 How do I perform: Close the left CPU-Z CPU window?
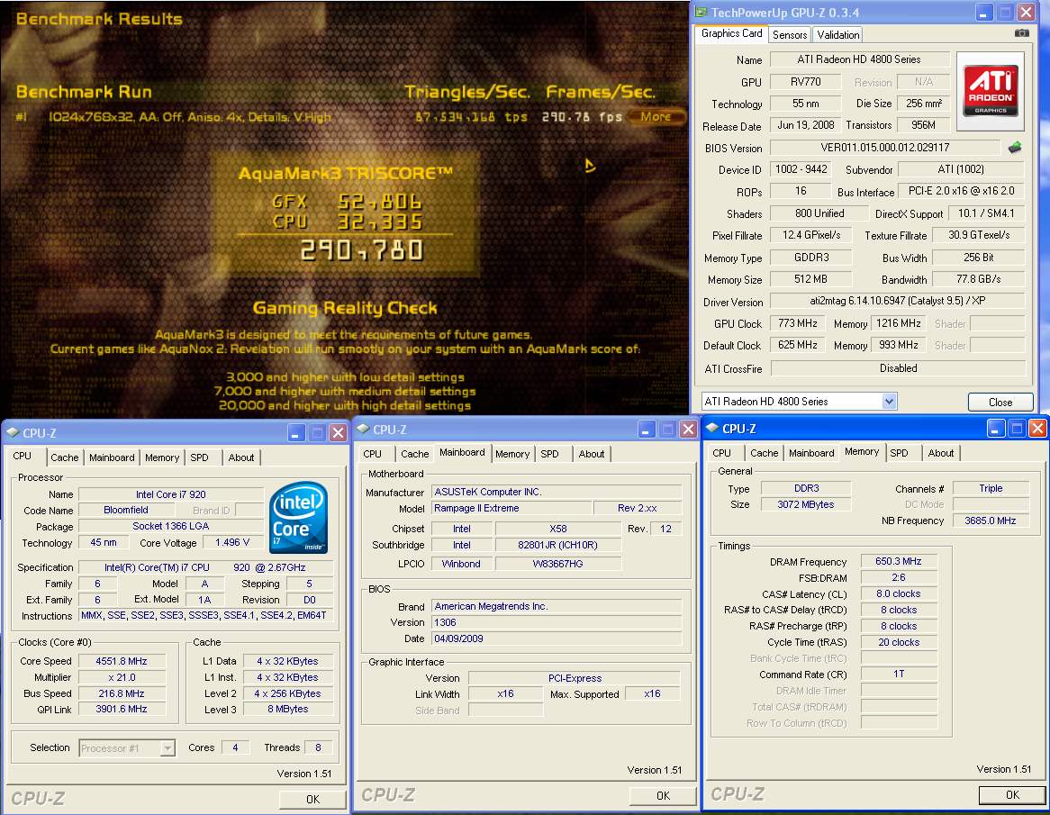pyautogui.click(x=339, y=432)
